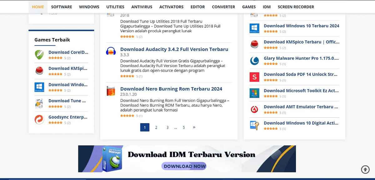Go to pagination page 2

(156, 127)
